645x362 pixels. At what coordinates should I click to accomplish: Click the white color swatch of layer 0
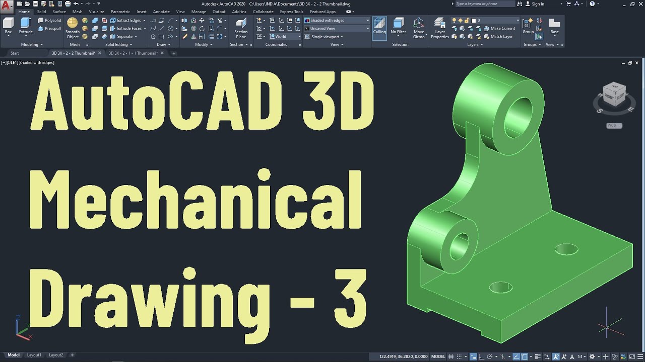coord(474,21)
